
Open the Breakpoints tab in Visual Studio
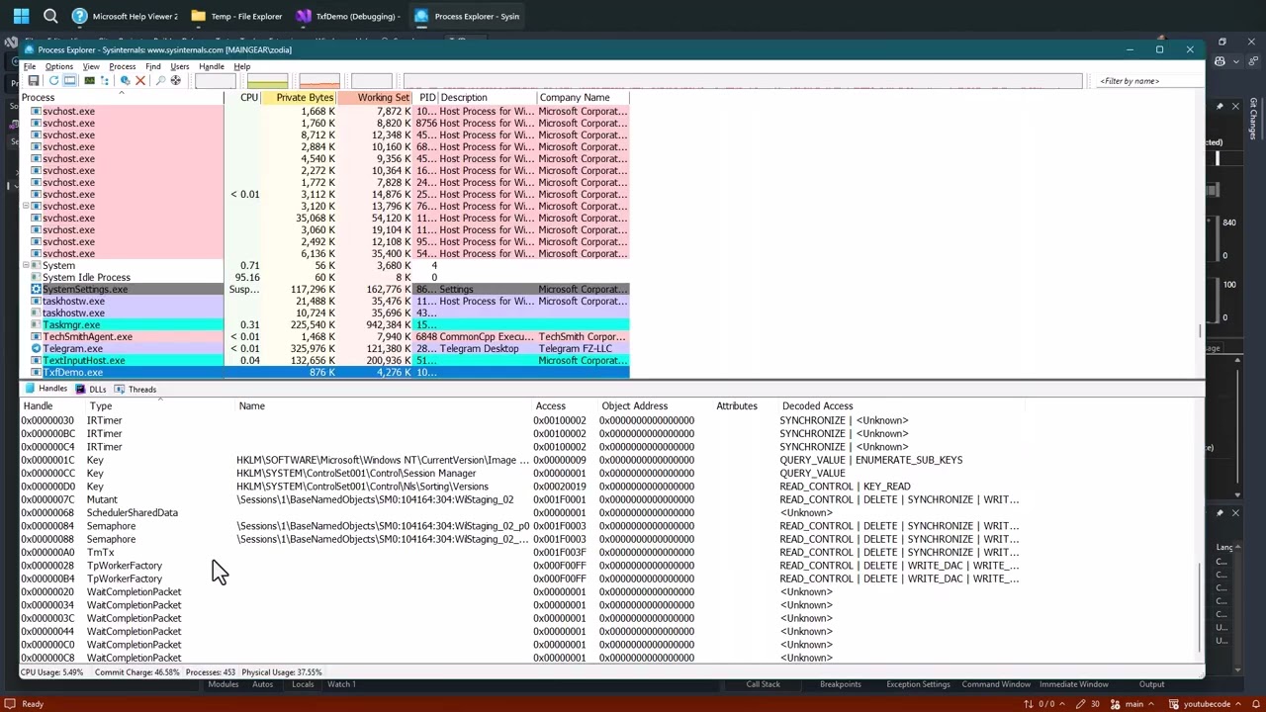coord(840,684)
